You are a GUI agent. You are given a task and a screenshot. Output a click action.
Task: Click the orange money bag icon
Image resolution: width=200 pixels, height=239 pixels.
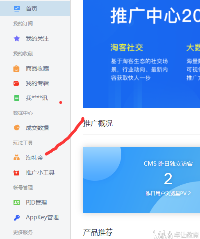click(x=16, y=157)
